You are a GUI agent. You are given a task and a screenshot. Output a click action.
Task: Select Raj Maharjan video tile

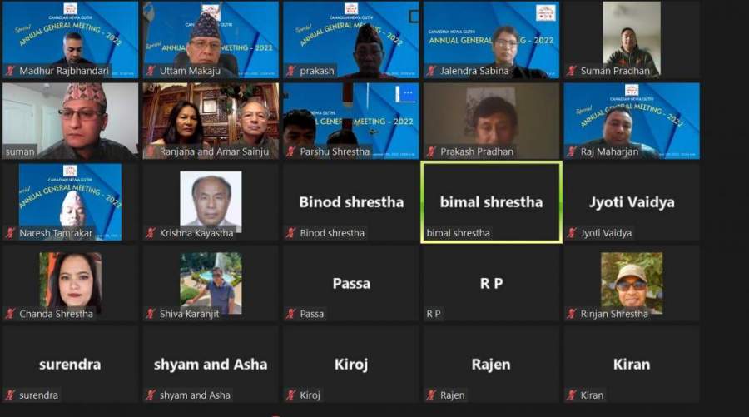click(x=632, y=121)
